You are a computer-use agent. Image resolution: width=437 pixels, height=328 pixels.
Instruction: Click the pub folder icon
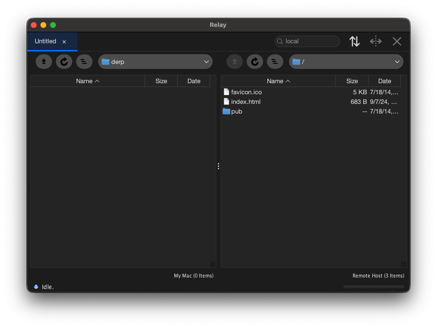point(226,111)
